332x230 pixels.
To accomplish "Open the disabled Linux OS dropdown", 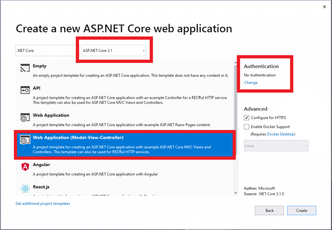I will pos(276,145).
